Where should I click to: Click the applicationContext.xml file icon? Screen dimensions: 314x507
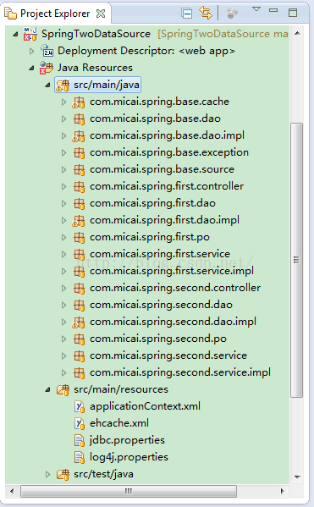click(80, 406)
